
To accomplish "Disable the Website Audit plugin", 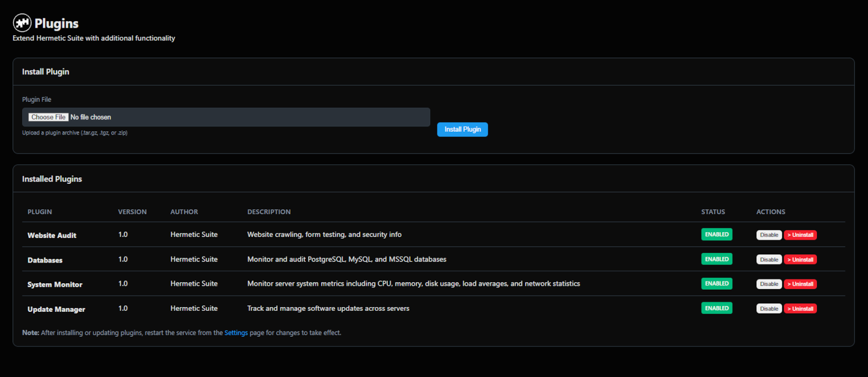I will (x=769, y=235).
